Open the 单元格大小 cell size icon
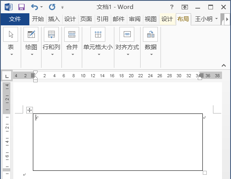231x179 pixels. 98,34
